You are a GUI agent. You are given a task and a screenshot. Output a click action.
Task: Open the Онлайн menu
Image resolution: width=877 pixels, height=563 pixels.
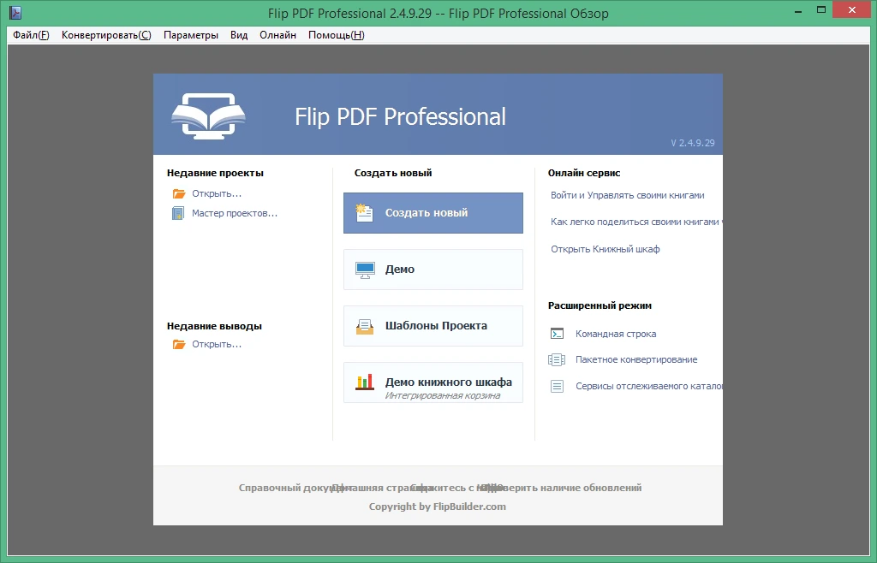(x=278, y=35)
